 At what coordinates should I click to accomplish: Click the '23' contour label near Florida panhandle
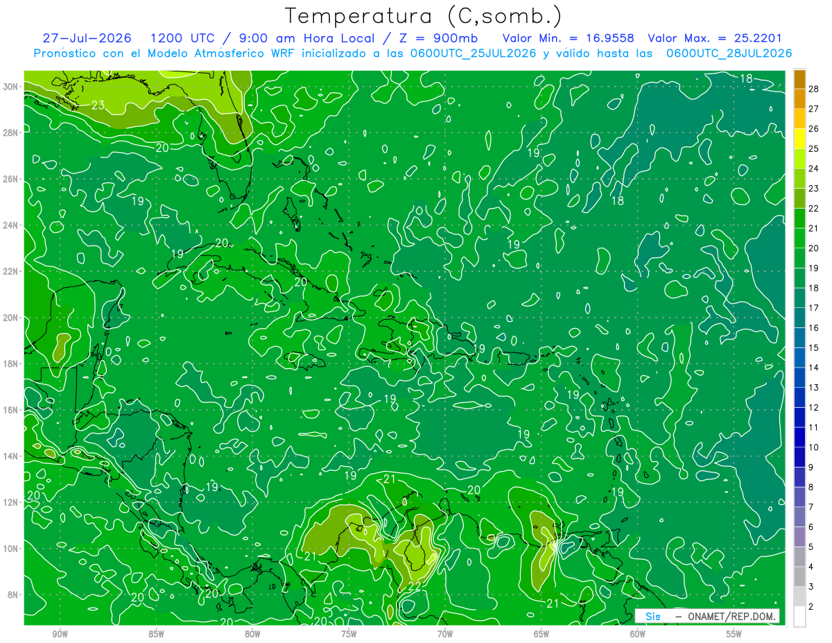98,105
